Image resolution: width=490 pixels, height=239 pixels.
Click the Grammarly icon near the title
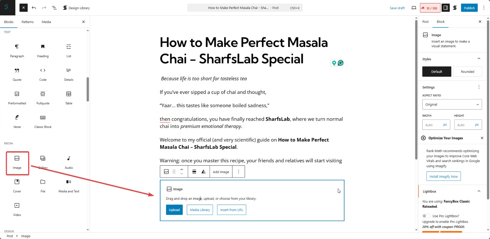point(341,63)
